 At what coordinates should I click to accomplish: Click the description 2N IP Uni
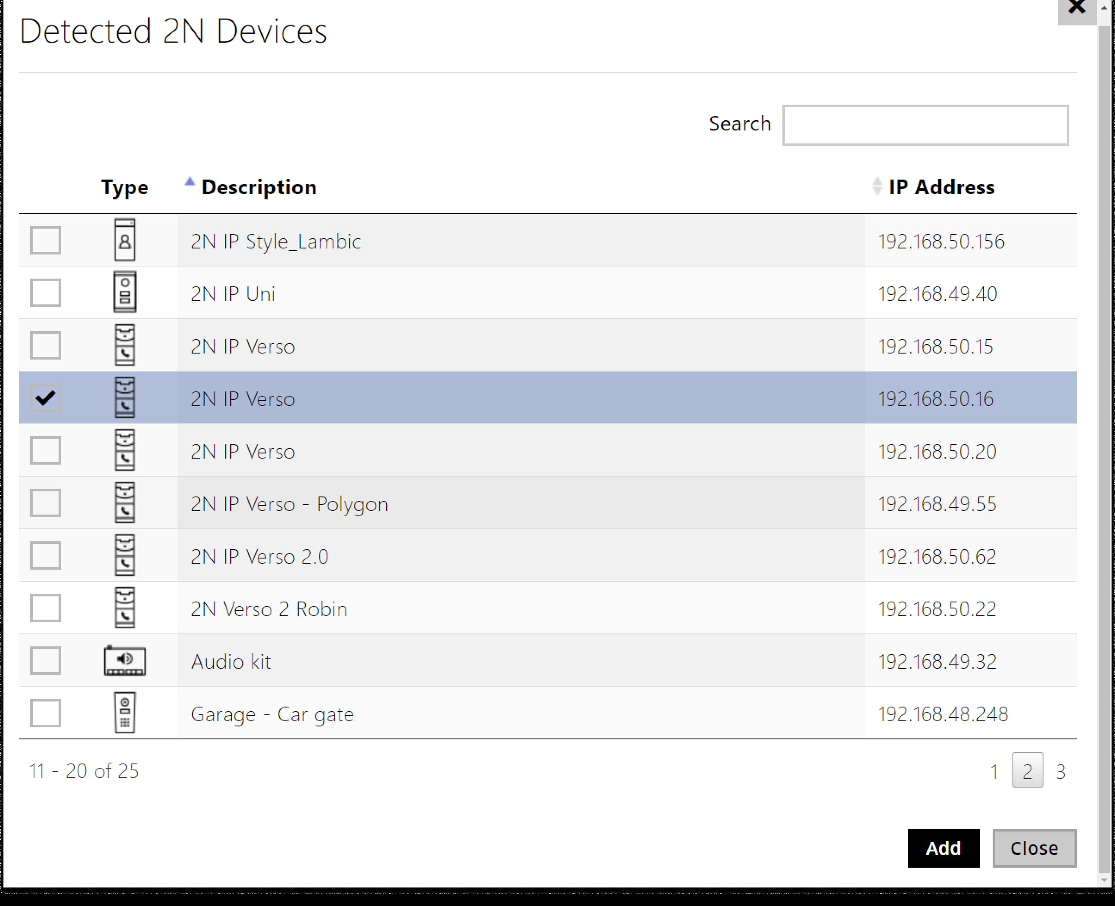click(233, 294)
